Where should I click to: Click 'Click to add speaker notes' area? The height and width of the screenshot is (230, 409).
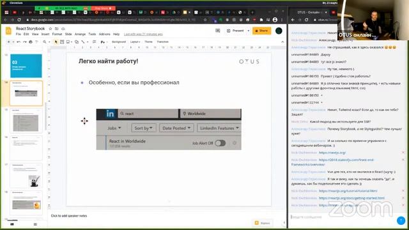pos(69,216)
